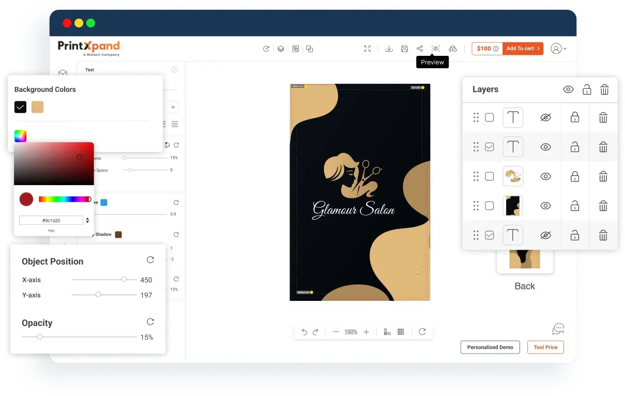This screenshot has height=396, width=625.
Task: Uncheck the bottom text layer checkbox
Action: point(490,235)
